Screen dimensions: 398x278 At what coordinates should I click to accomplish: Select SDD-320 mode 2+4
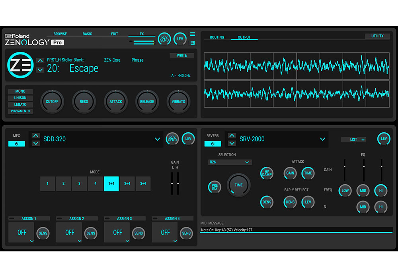coord(127,183)
